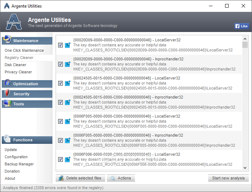
Task: Open Configuration settings
Action: point(16,157)
